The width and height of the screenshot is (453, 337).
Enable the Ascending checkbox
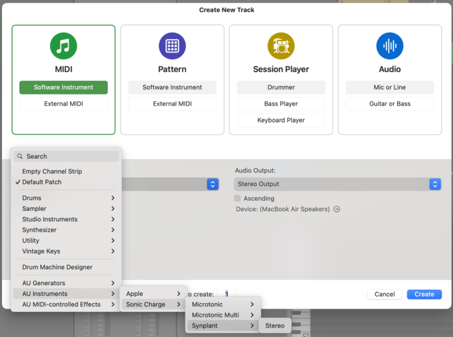[x=237, y=198]
